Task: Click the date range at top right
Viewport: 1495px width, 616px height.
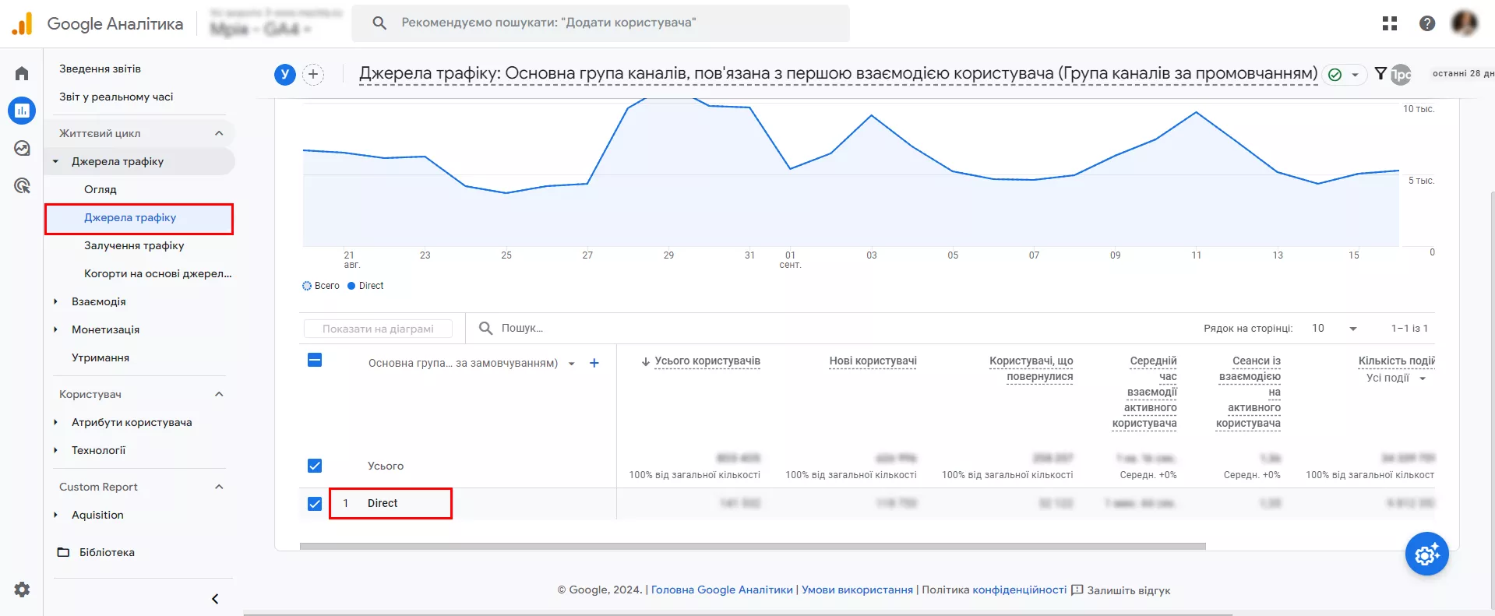Action: 1463,73
